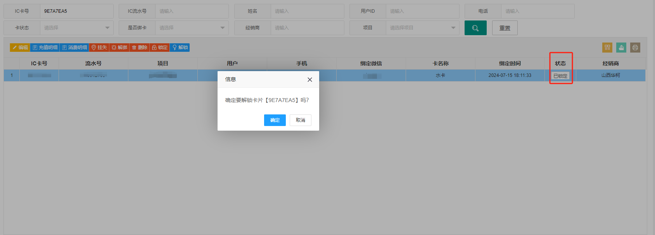The width and height of the screenshot is (655, 235).
Task: Click the 解绑 unbind button
Action: point(119,48)
